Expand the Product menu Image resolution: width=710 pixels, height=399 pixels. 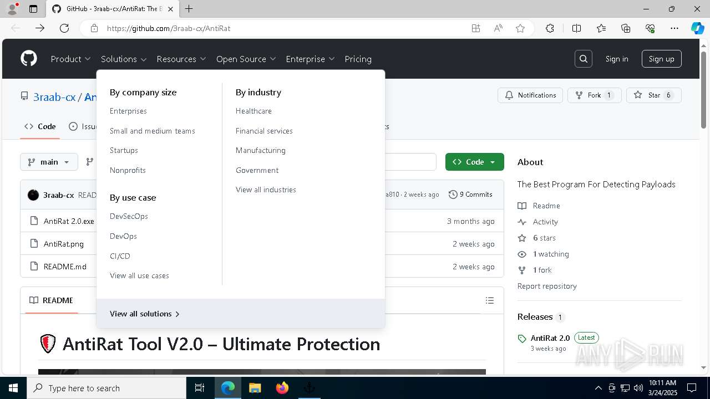coord(70,59)
